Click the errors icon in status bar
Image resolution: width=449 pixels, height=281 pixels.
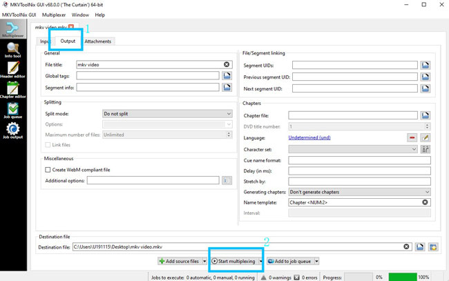pyautogui.click(x=296, y=278)
